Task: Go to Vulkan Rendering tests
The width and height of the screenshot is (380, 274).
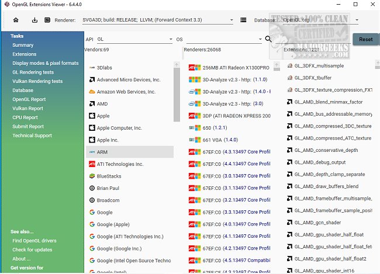Action: tap(37, 81)
